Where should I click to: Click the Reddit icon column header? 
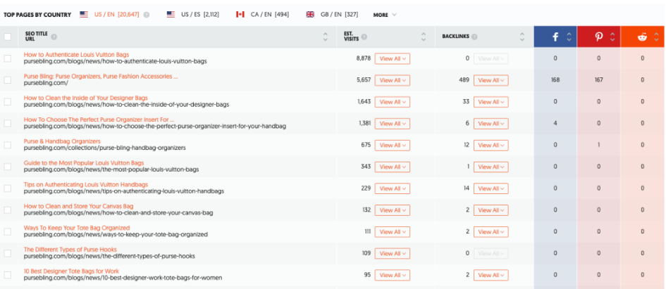[642, 37]
